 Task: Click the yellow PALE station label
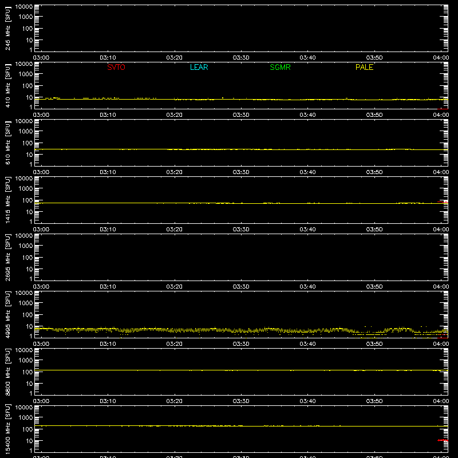tap(364, 67)
